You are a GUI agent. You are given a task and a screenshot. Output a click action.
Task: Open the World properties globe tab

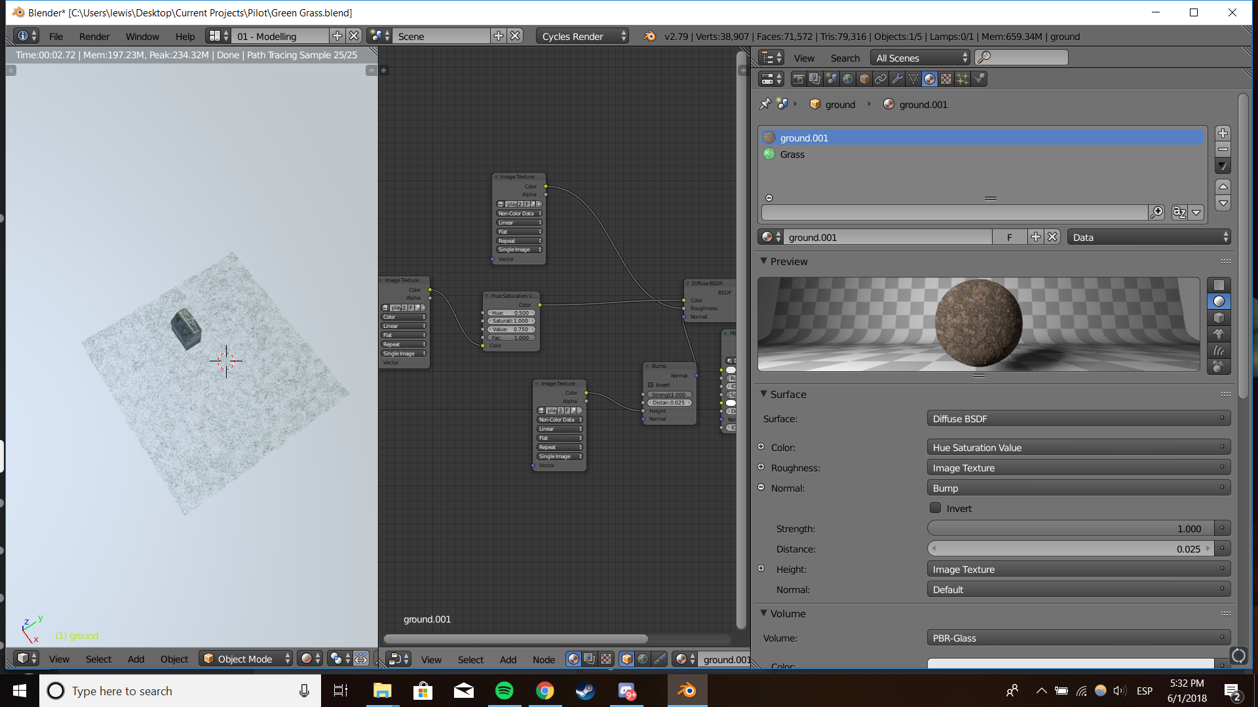[848, 79]
